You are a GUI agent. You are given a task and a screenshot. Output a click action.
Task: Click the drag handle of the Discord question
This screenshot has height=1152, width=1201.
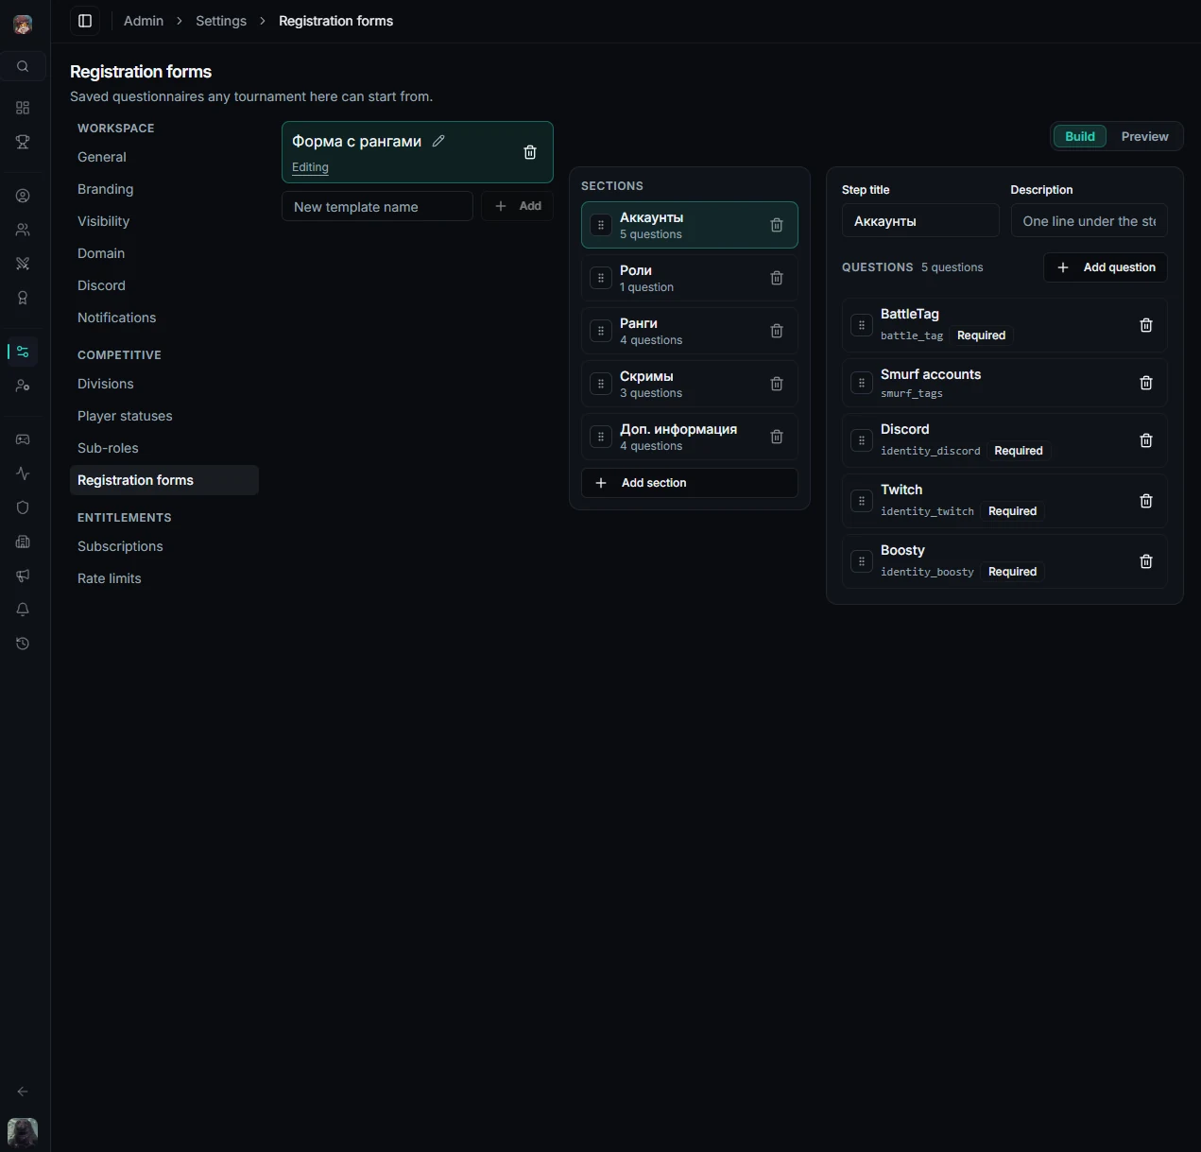(x=862, y=440)
